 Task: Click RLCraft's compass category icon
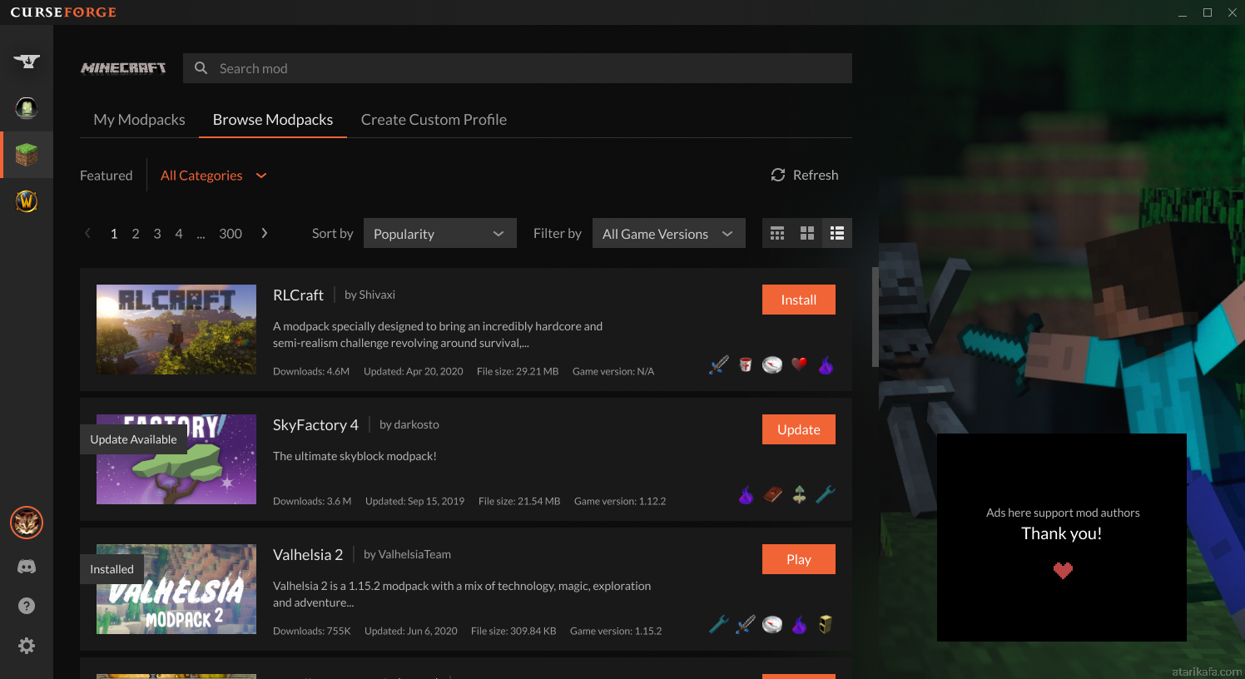[x=772, y=364]
